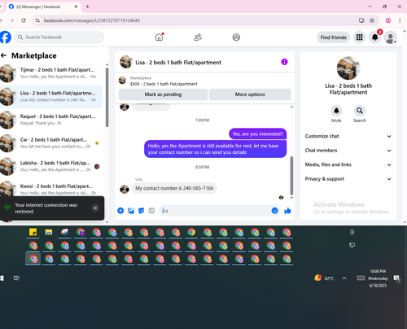The width and height of the screenshot is (407, 329).
Task: Open a new browser tab
Action: (x=87, y=7)
